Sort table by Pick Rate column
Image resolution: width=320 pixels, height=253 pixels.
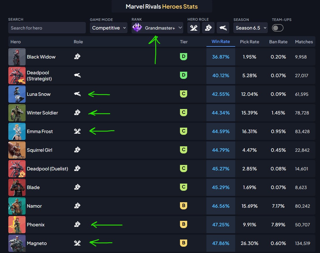point(249,42)
